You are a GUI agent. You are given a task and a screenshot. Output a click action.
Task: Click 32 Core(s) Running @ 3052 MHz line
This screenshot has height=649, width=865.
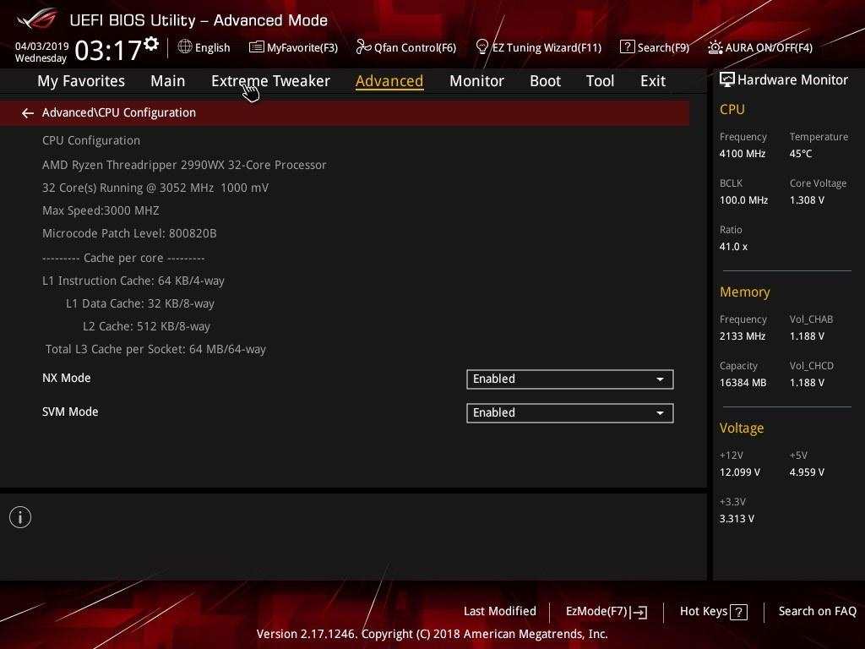click(155, 188)
